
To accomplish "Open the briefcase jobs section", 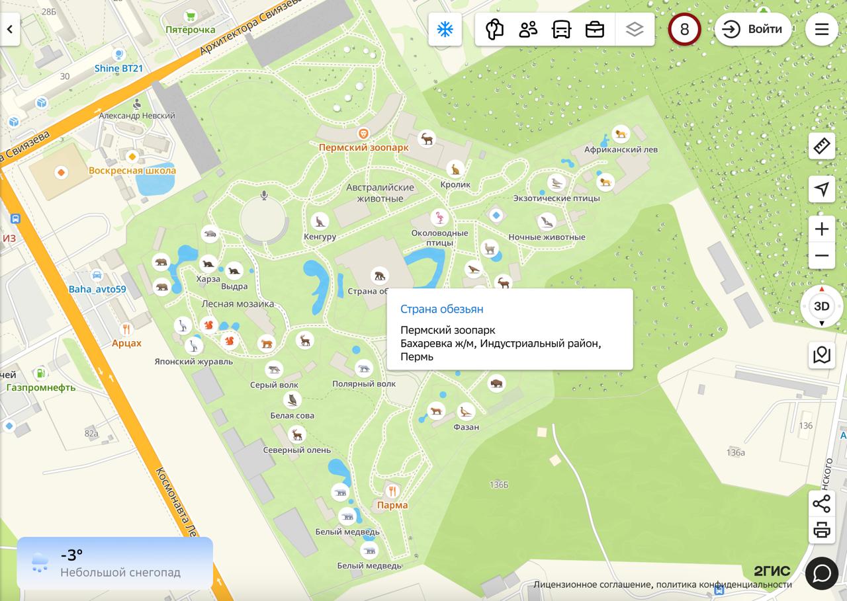I will [595, 29].
